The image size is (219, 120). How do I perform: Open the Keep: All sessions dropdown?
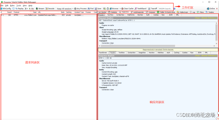click(x=65, y=9)
